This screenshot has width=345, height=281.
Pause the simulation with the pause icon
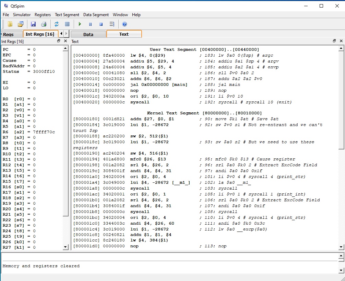point(90,24)
